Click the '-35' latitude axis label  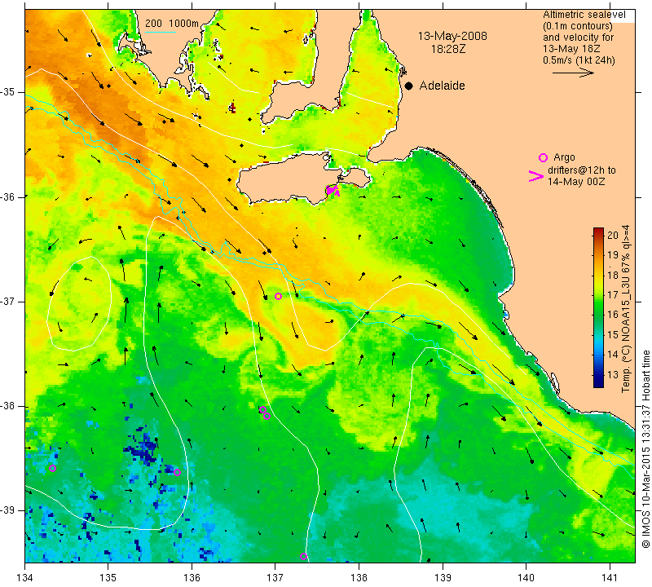click(8, 92)
